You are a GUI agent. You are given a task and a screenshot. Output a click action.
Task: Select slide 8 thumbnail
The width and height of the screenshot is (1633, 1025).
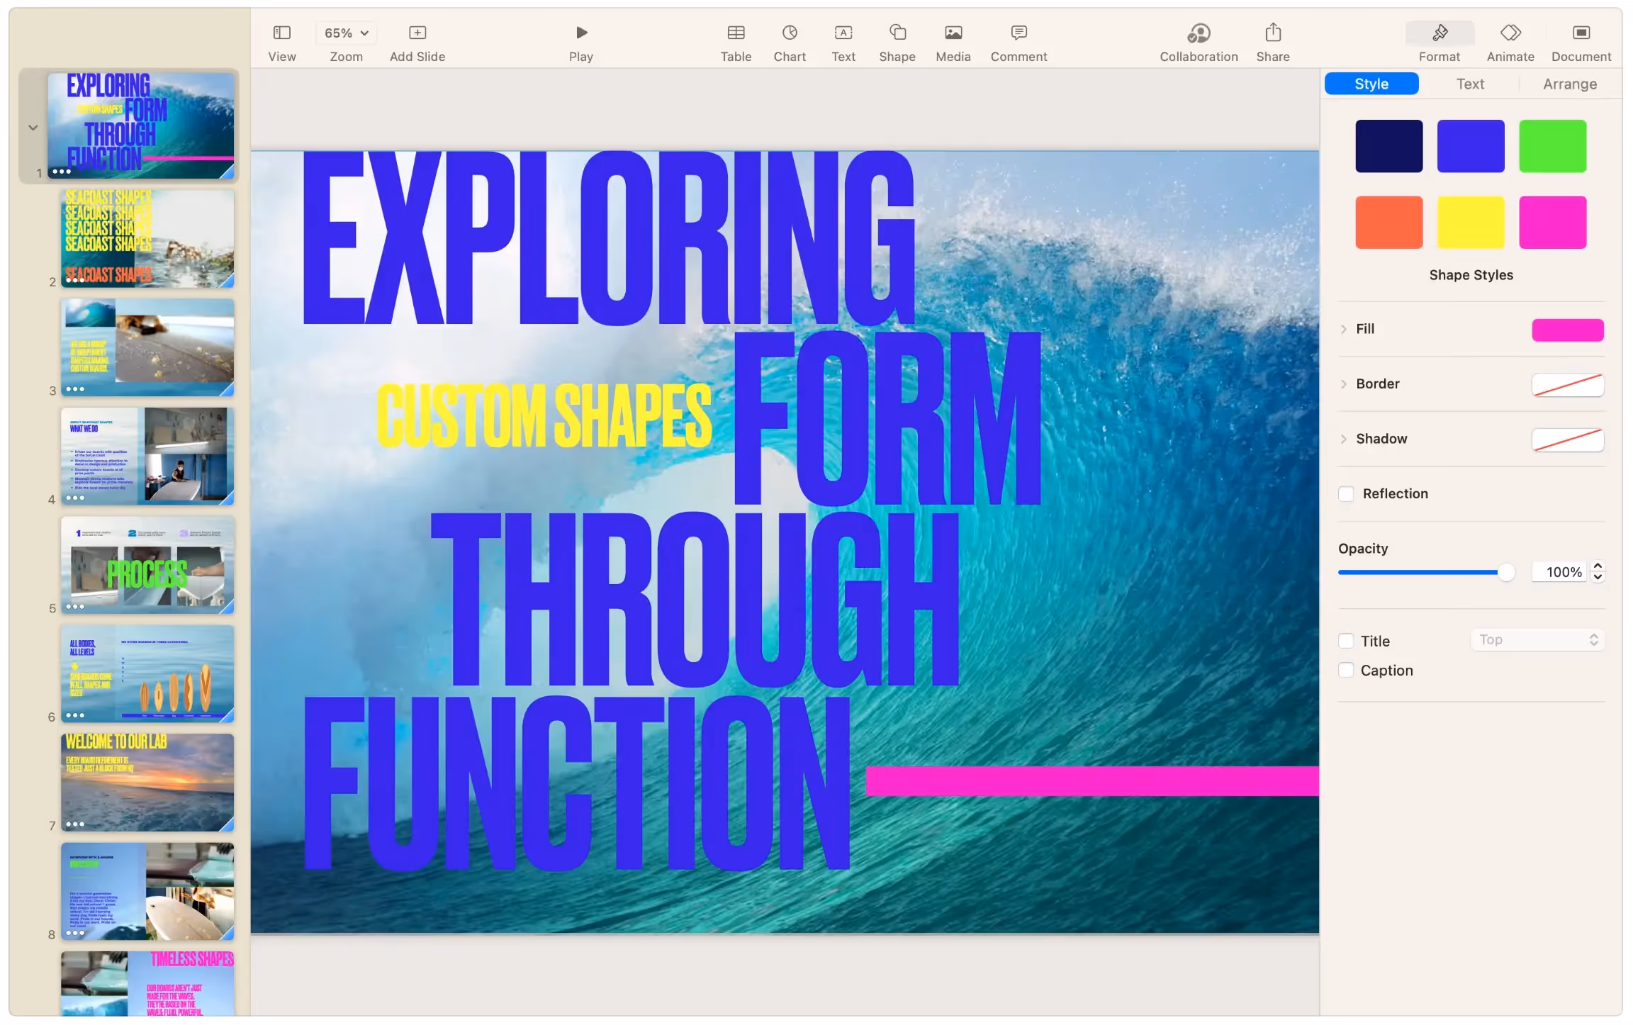tap(147, 891)
